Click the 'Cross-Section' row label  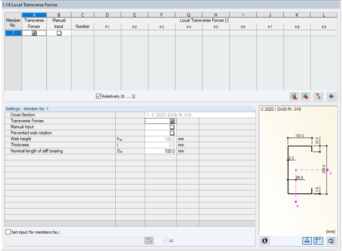(22, 115)
